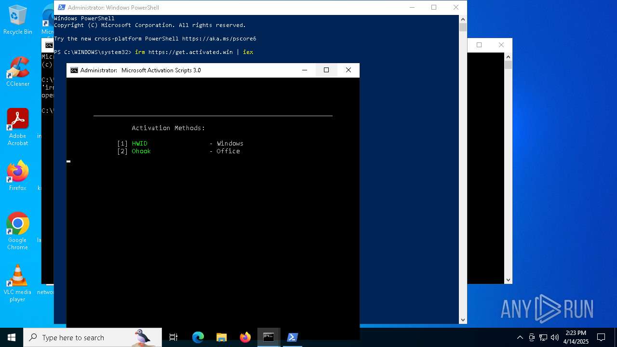Close the background console window on right

coord(501,45)
